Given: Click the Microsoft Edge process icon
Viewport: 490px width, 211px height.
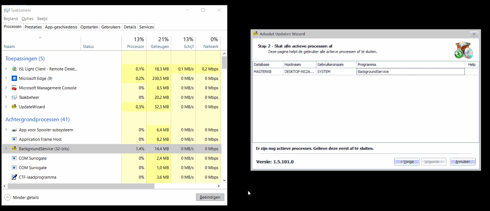Looking at the screenshot, I should 14,79.
